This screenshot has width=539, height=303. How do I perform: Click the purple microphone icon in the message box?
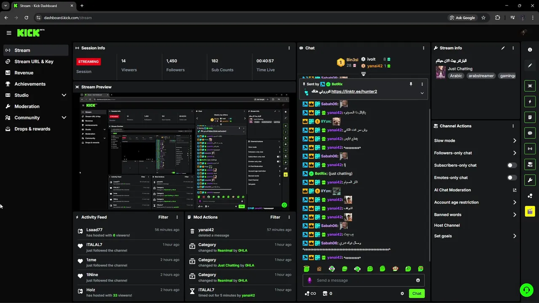pos(310,280)
